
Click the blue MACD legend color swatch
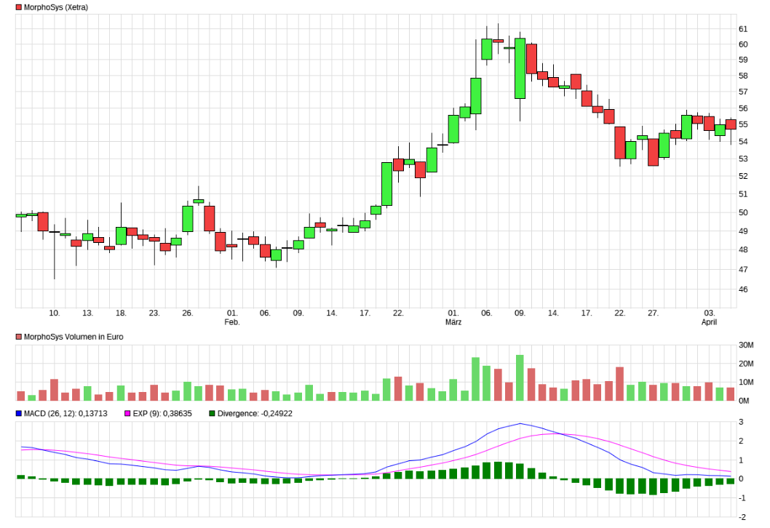tap(19, 414)
